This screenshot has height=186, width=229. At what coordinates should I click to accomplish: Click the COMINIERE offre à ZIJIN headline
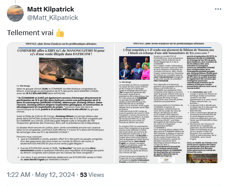point(61,52)
